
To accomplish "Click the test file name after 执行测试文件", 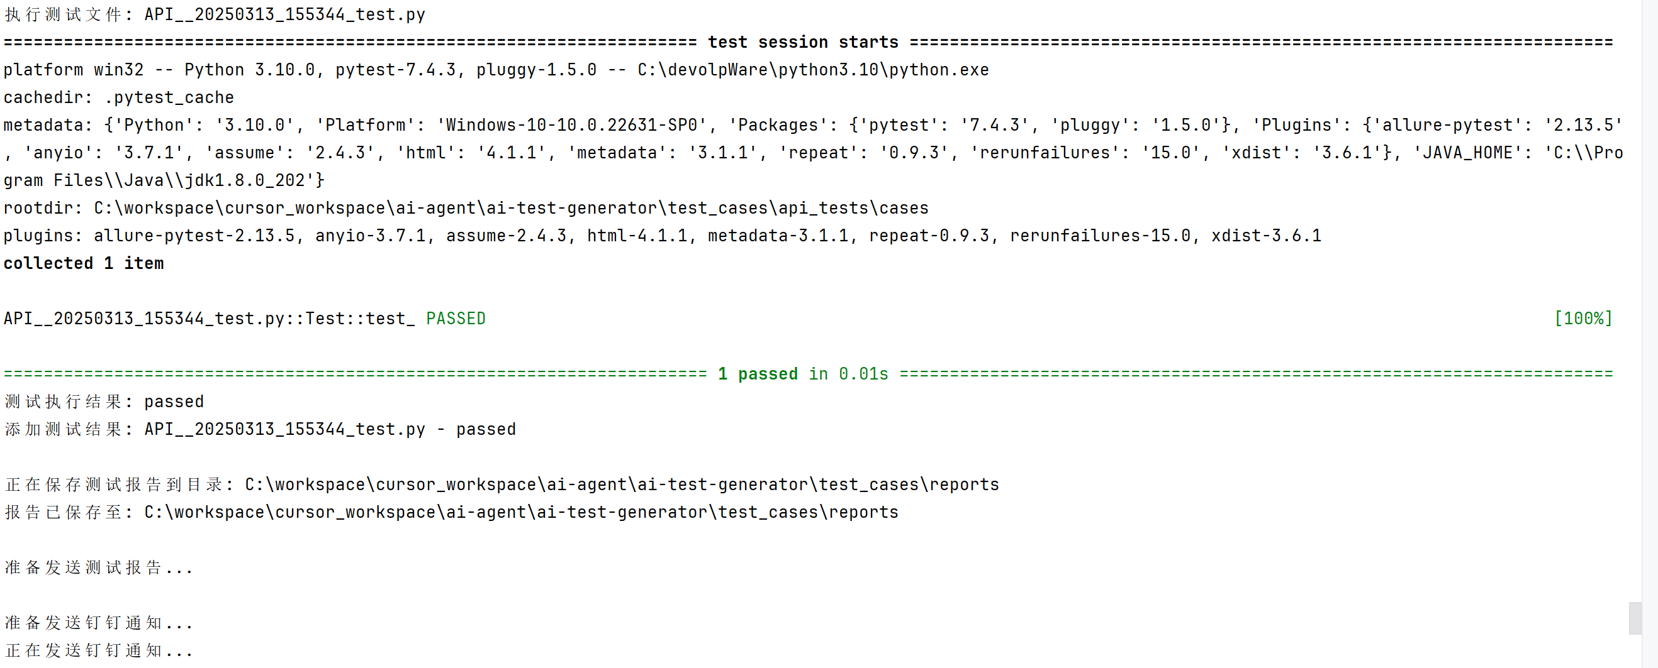I will click(x=284, y=14).
